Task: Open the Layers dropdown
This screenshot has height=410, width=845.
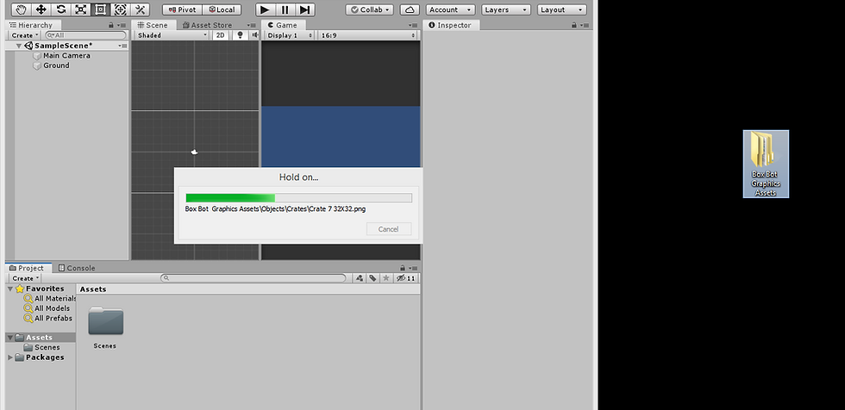Action: click(506, 9)
